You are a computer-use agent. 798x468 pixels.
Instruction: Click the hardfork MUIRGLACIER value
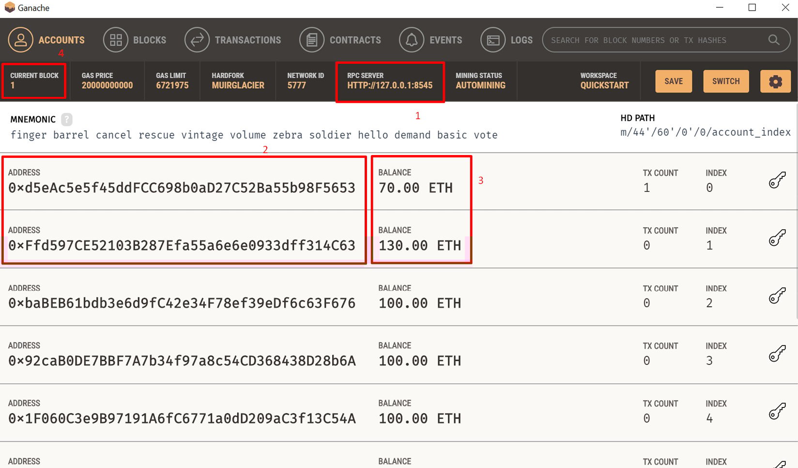pos(238,85)
